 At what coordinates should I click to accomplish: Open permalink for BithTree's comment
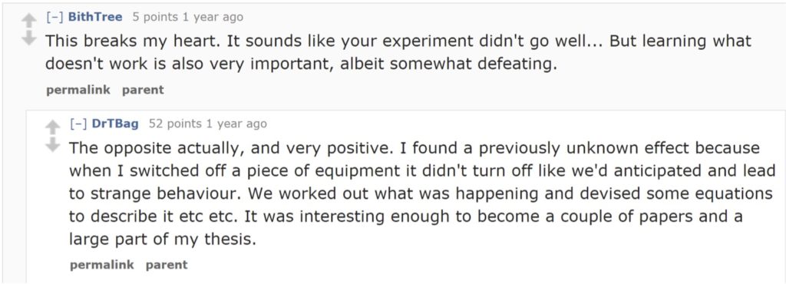[78, 90]
